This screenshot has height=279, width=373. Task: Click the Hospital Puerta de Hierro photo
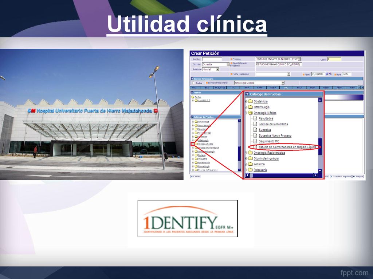[x=91, y=114]
